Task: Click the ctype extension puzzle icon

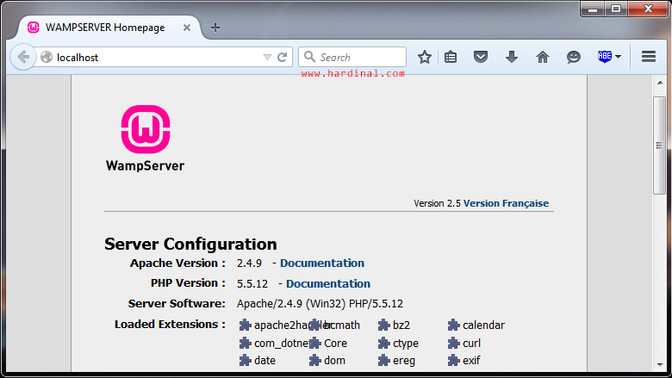Action: [383, 343]
